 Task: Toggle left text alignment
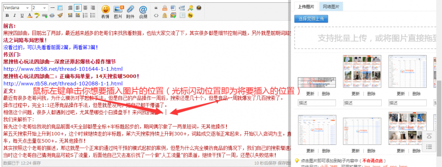click(x=77, y=7)
